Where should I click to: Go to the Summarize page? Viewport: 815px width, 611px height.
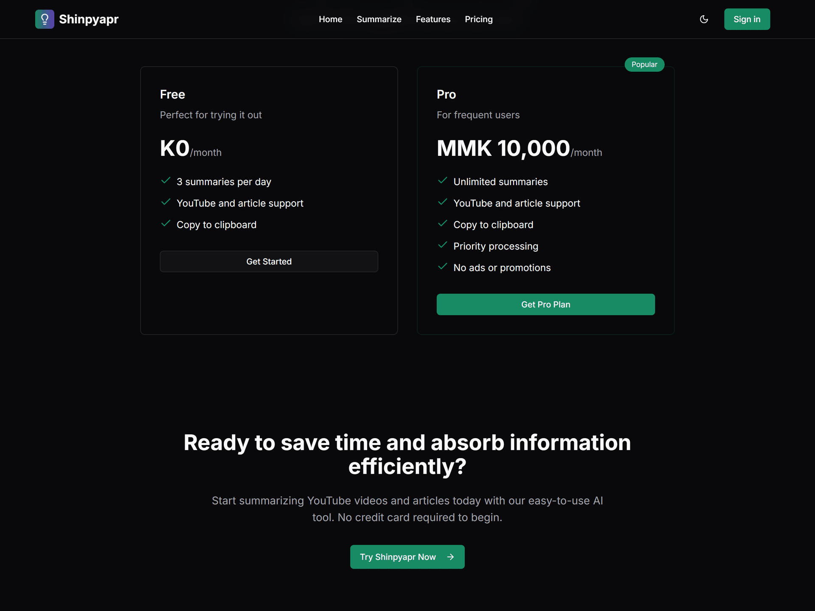(x=379, y=19)
